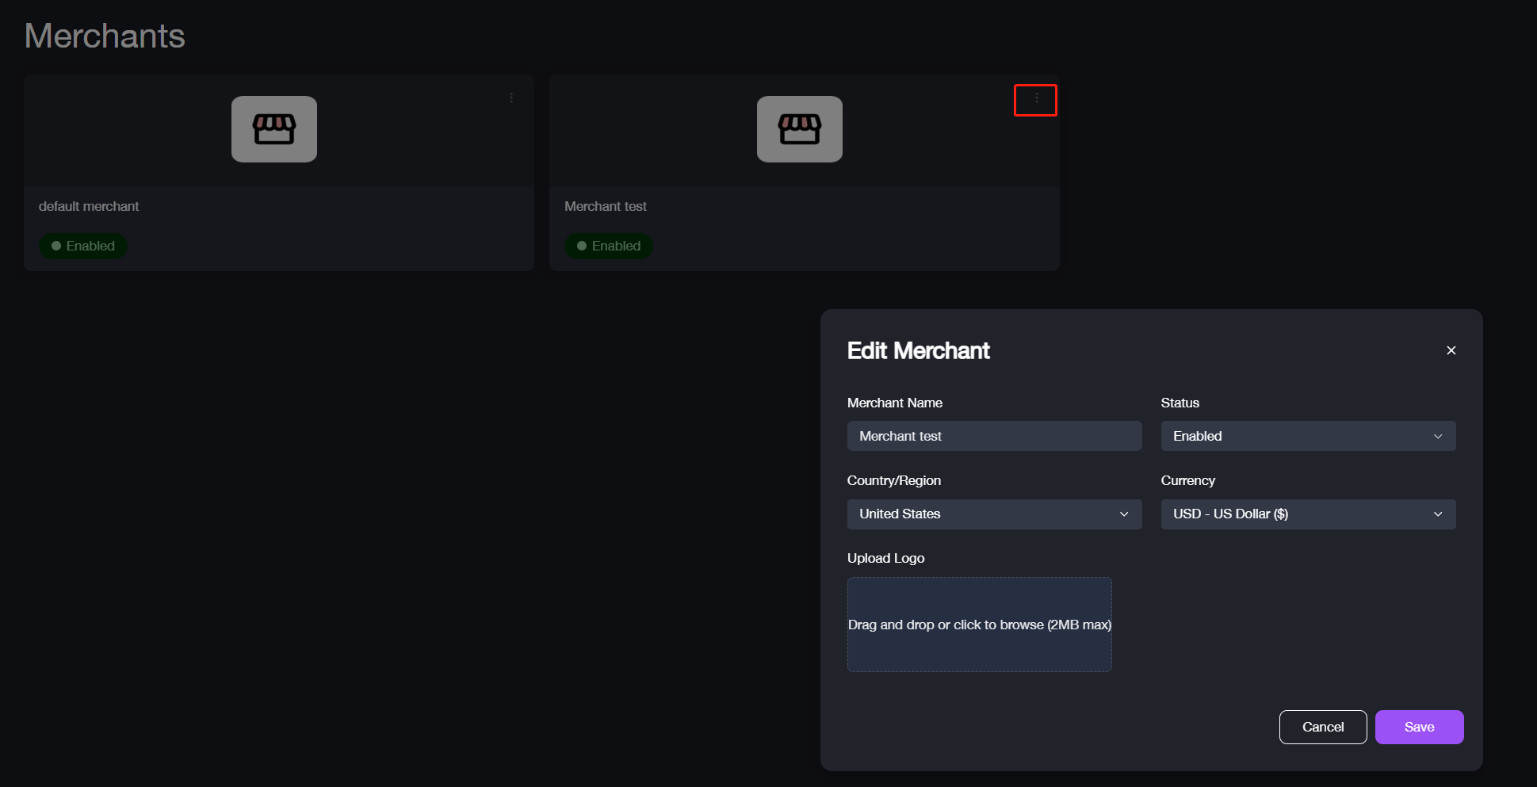Close the Edit Merchant dialog with X
This screenshot has height=787, width=1537.
coord(1451,350)
